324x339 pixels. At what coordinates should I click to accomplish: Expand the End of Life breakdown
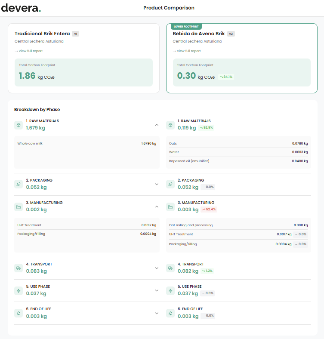pos(157,313)
